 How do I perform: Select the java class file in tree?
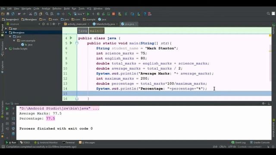[x=27, y=45]
